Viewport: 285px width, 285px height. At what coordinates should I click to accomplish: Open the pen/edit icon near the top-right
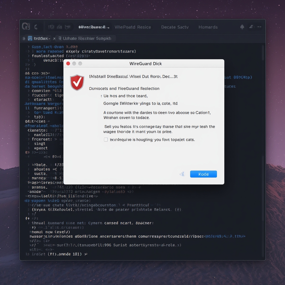tap(251, 27)
